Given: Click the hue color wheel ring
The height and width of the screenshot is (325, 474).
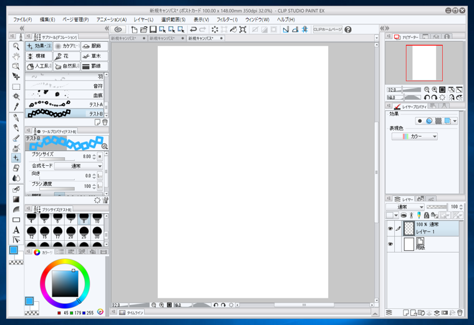Looking at the screenshot, I should pyautogui.click(x=65, y=261).
